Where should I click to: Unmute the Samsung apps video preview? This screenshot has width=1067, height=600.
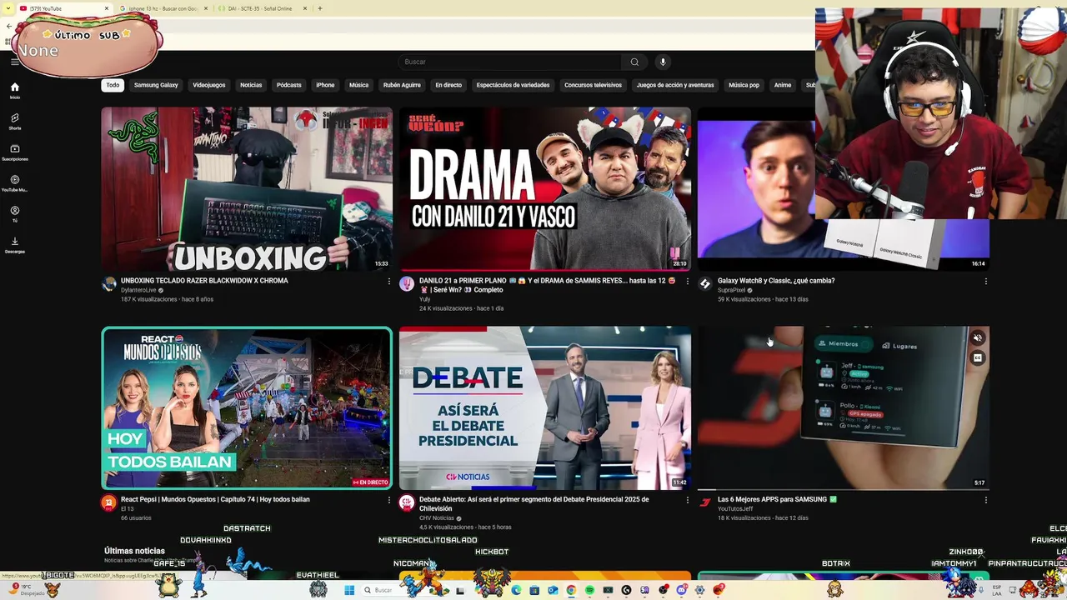click(x=978, y=337)
